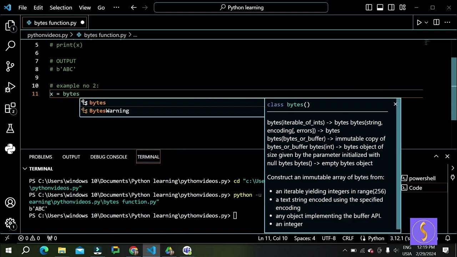Click the ports forwarded status item
This screenshot has height=257, width=457.
(x=52, y=238)
